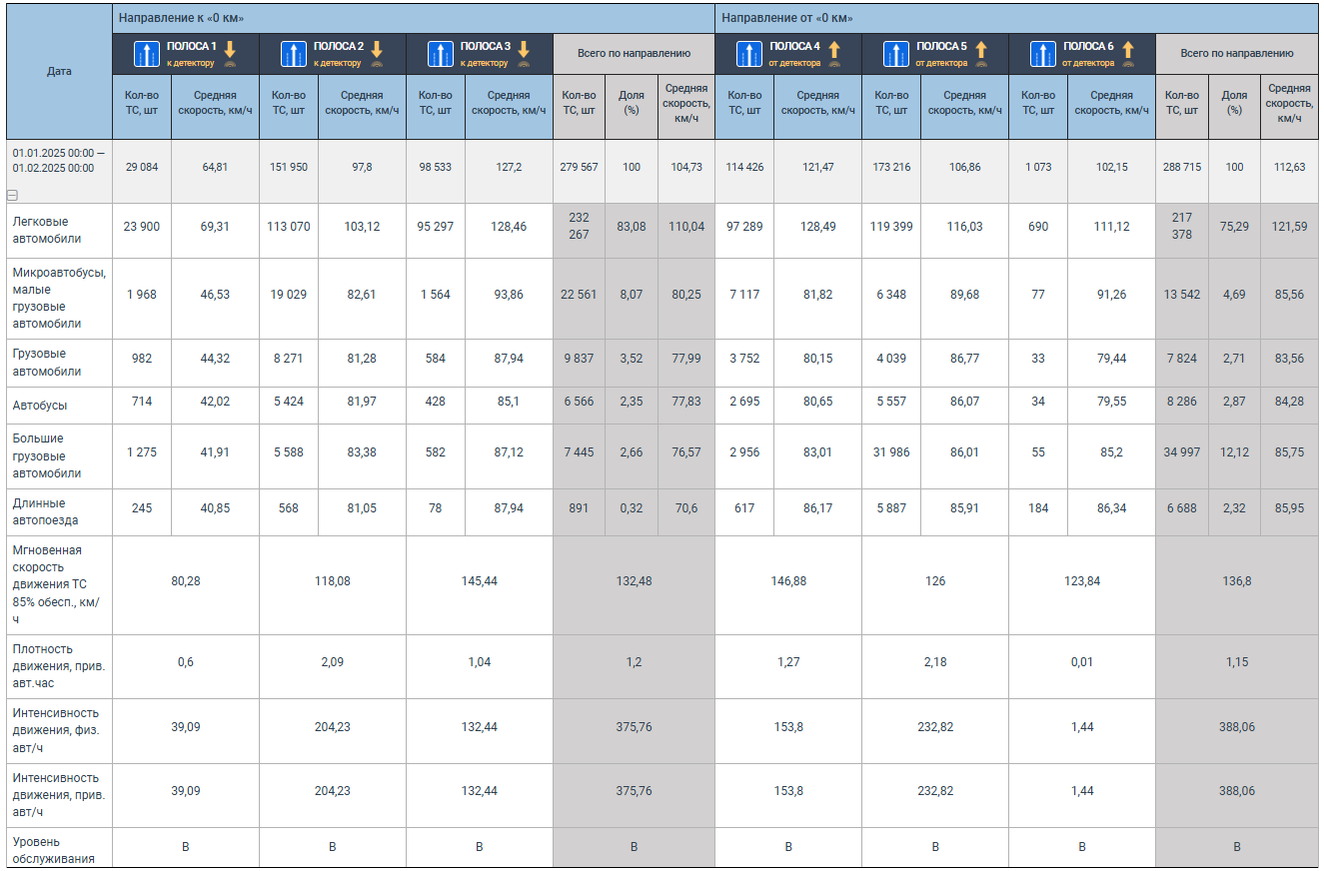Click the 'Интенсивность движения, физ. авт/ч' row label
Viewport: 1324px width, 871px height.
(x=59, y=730)
